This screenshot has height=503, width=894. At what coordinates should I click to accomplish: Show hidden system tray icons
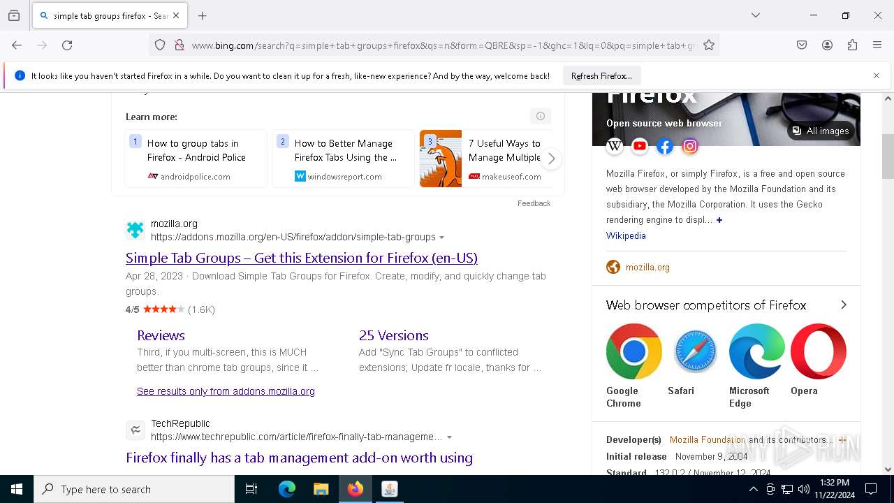click(753, 489)
